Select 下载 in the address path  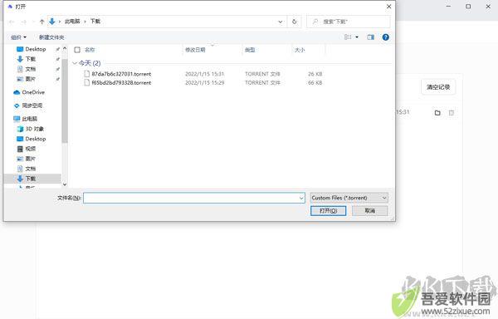95,22
